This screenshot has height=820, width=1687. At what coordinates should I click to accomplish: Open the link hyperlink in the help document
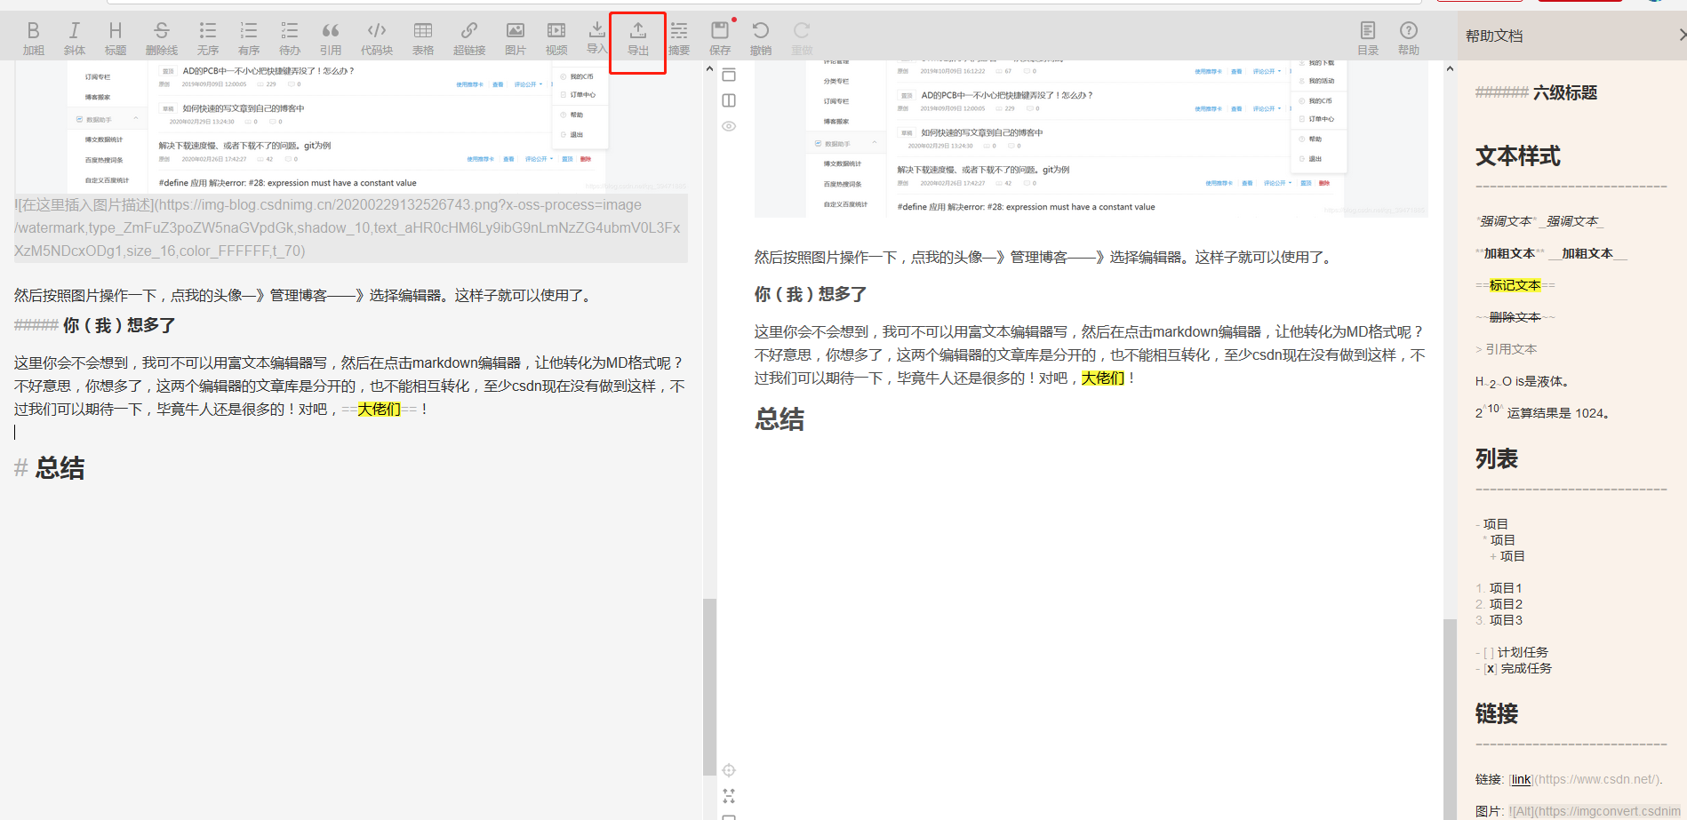1521,779
